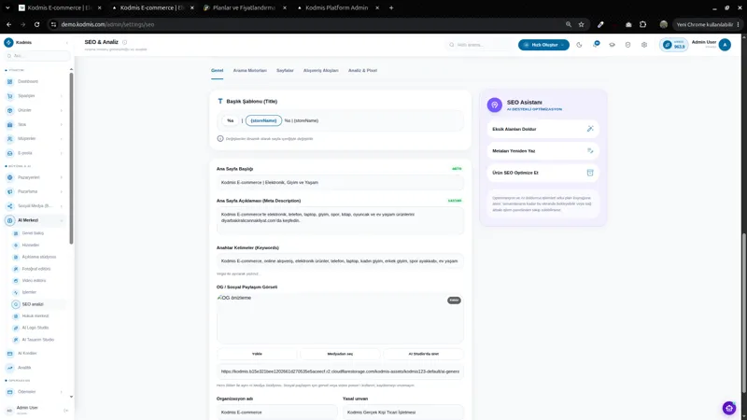Click the info icon next to SEO & Analiz
This screenshot has width=747, height=420.
click(125, 42)
